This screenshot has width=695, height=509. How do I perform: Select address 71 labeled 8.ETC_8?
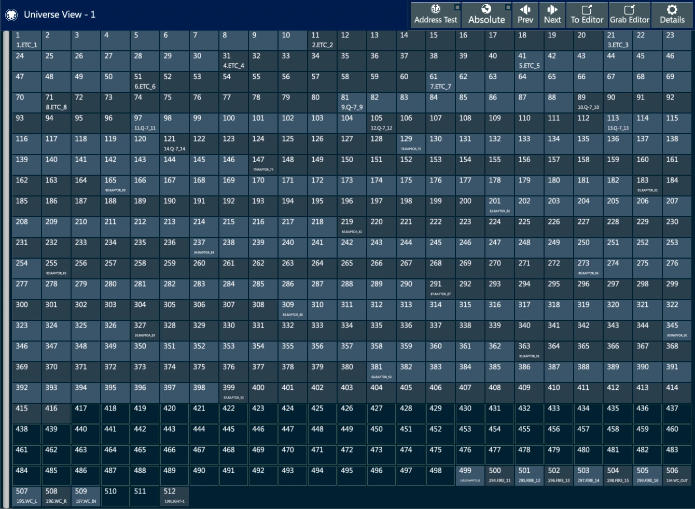56,103
